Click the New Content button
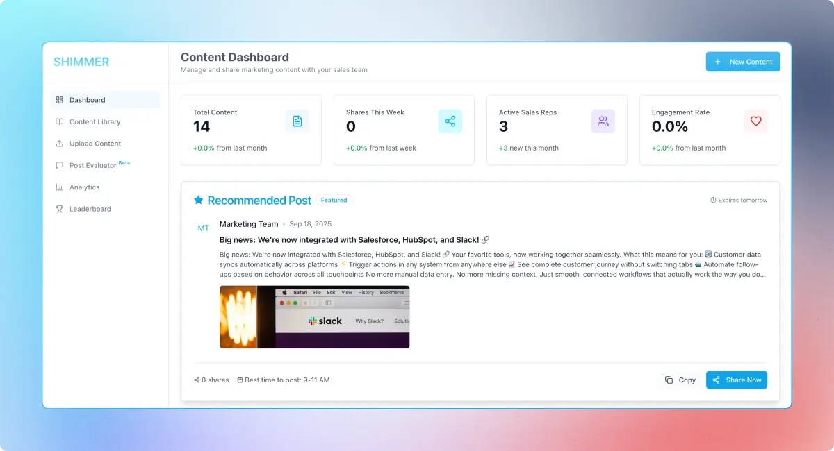834x451 pixels. click(743, 62)
